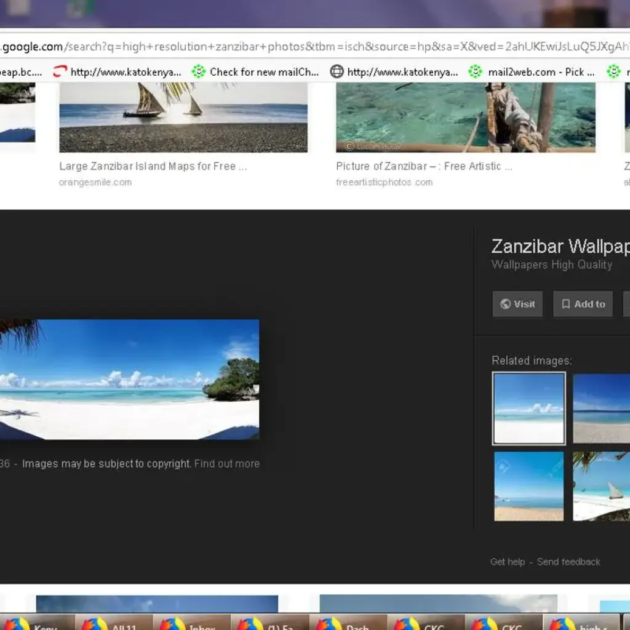630x630 pixels.
Task: Open the large Zanzibar beach preview image
Action: tap(129, 379)
